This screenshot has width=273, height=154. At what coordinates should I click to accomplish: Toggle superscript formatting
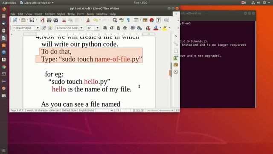133,28
